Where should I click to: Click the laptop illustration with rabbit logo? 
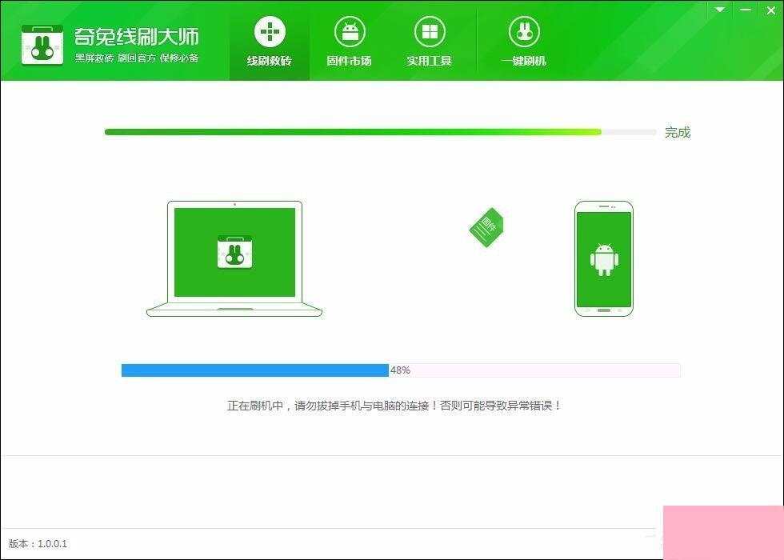click(x=234, y=258)
